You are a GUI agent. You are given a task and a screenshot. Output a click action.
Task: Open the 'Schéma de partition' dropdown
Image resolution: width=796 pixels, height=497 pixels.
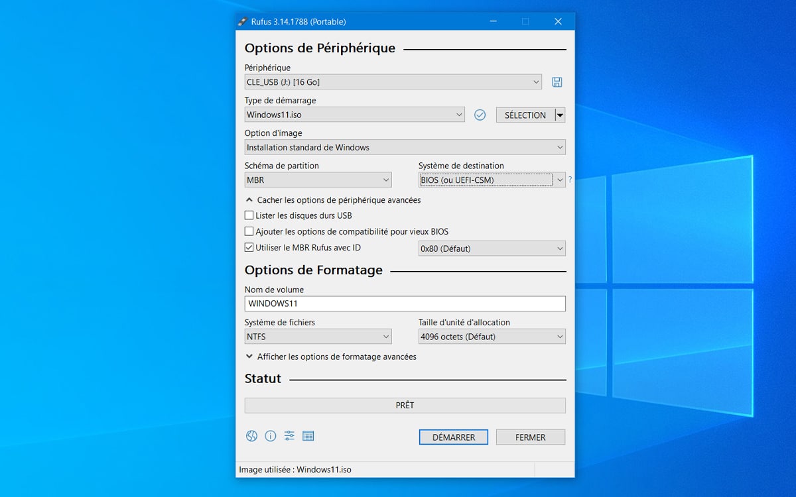318,179
